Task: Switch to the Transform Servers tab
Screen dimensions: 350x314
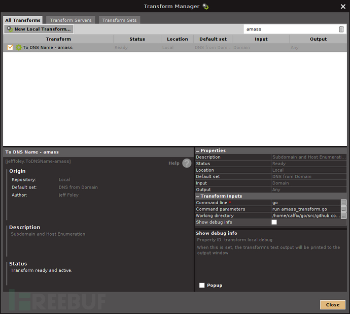Action: [71, 20]
